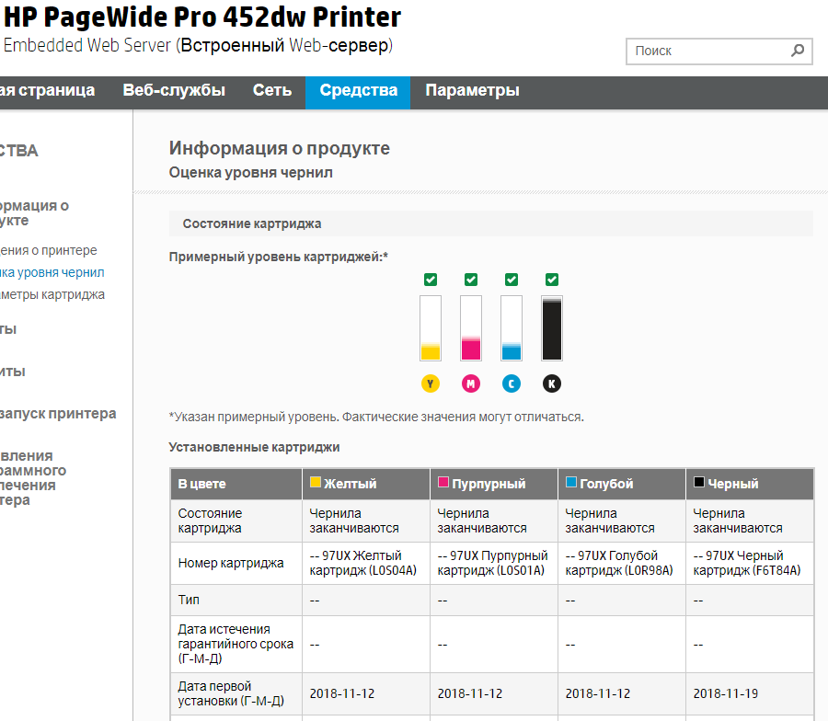Click the Установленные картриджи heading
Image resolution: width=828 pixels, height=721 pixels.
click(x=254, y=447)
